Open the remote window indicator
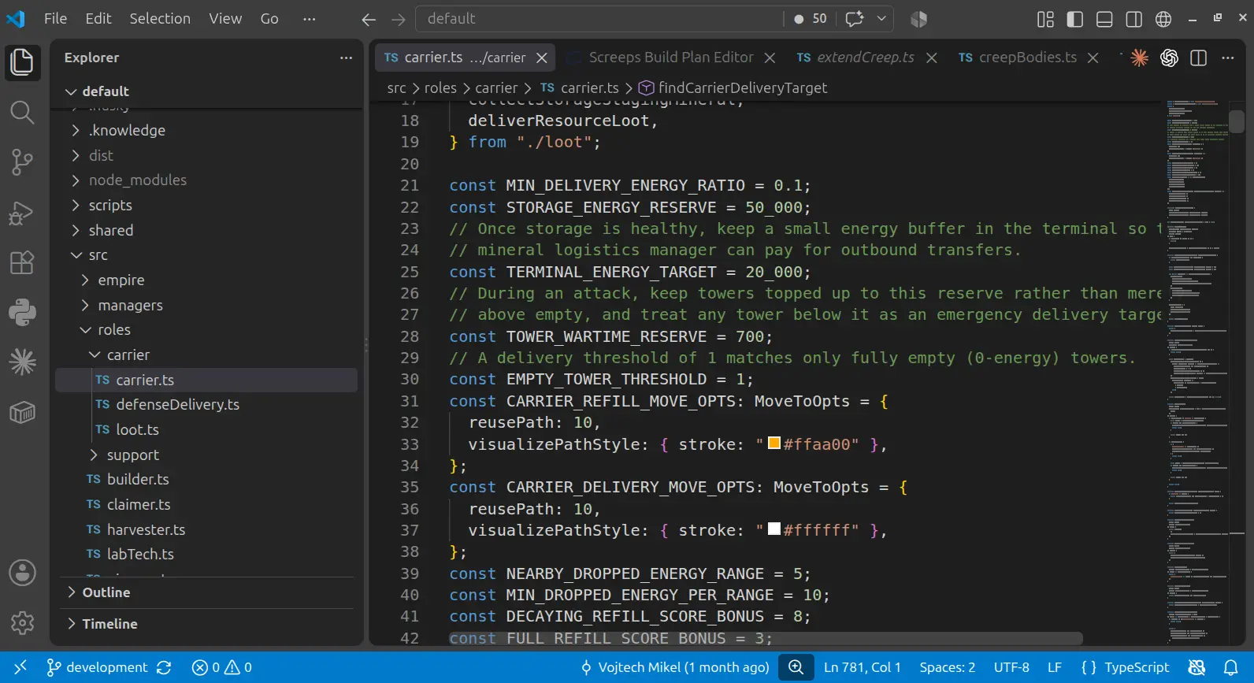The width and height of the screenshot is (1254, 683). (x=20, y=667)
